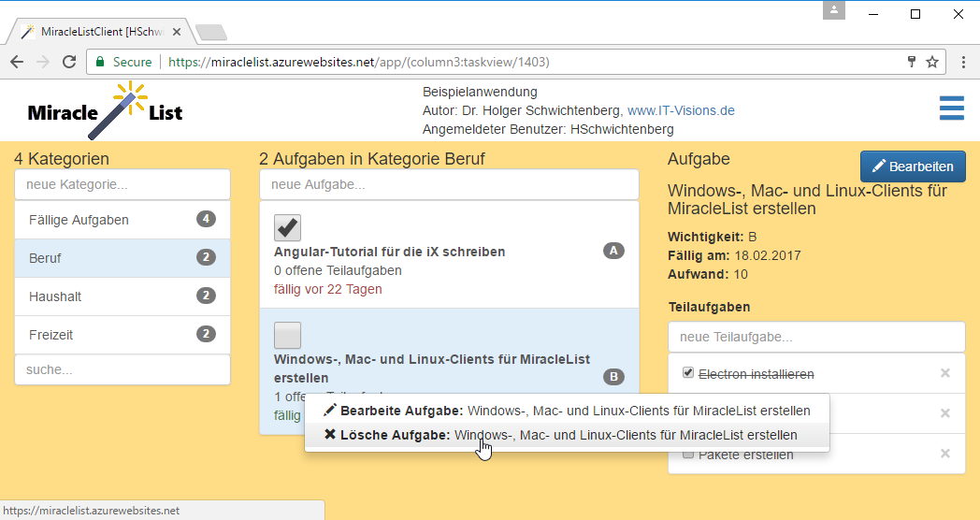Viewport: 980px width, 520px height.
Task: Focus the neue Teilaufgabe input field
Action: (x=816, y=337)
